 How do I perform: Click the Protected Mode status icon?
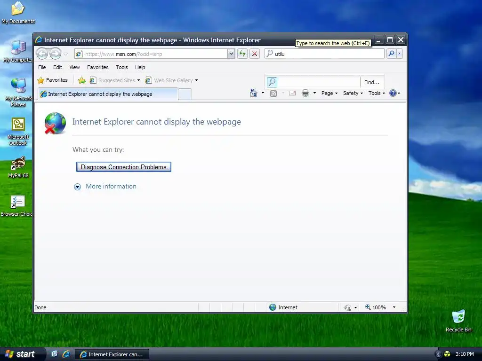348,307
